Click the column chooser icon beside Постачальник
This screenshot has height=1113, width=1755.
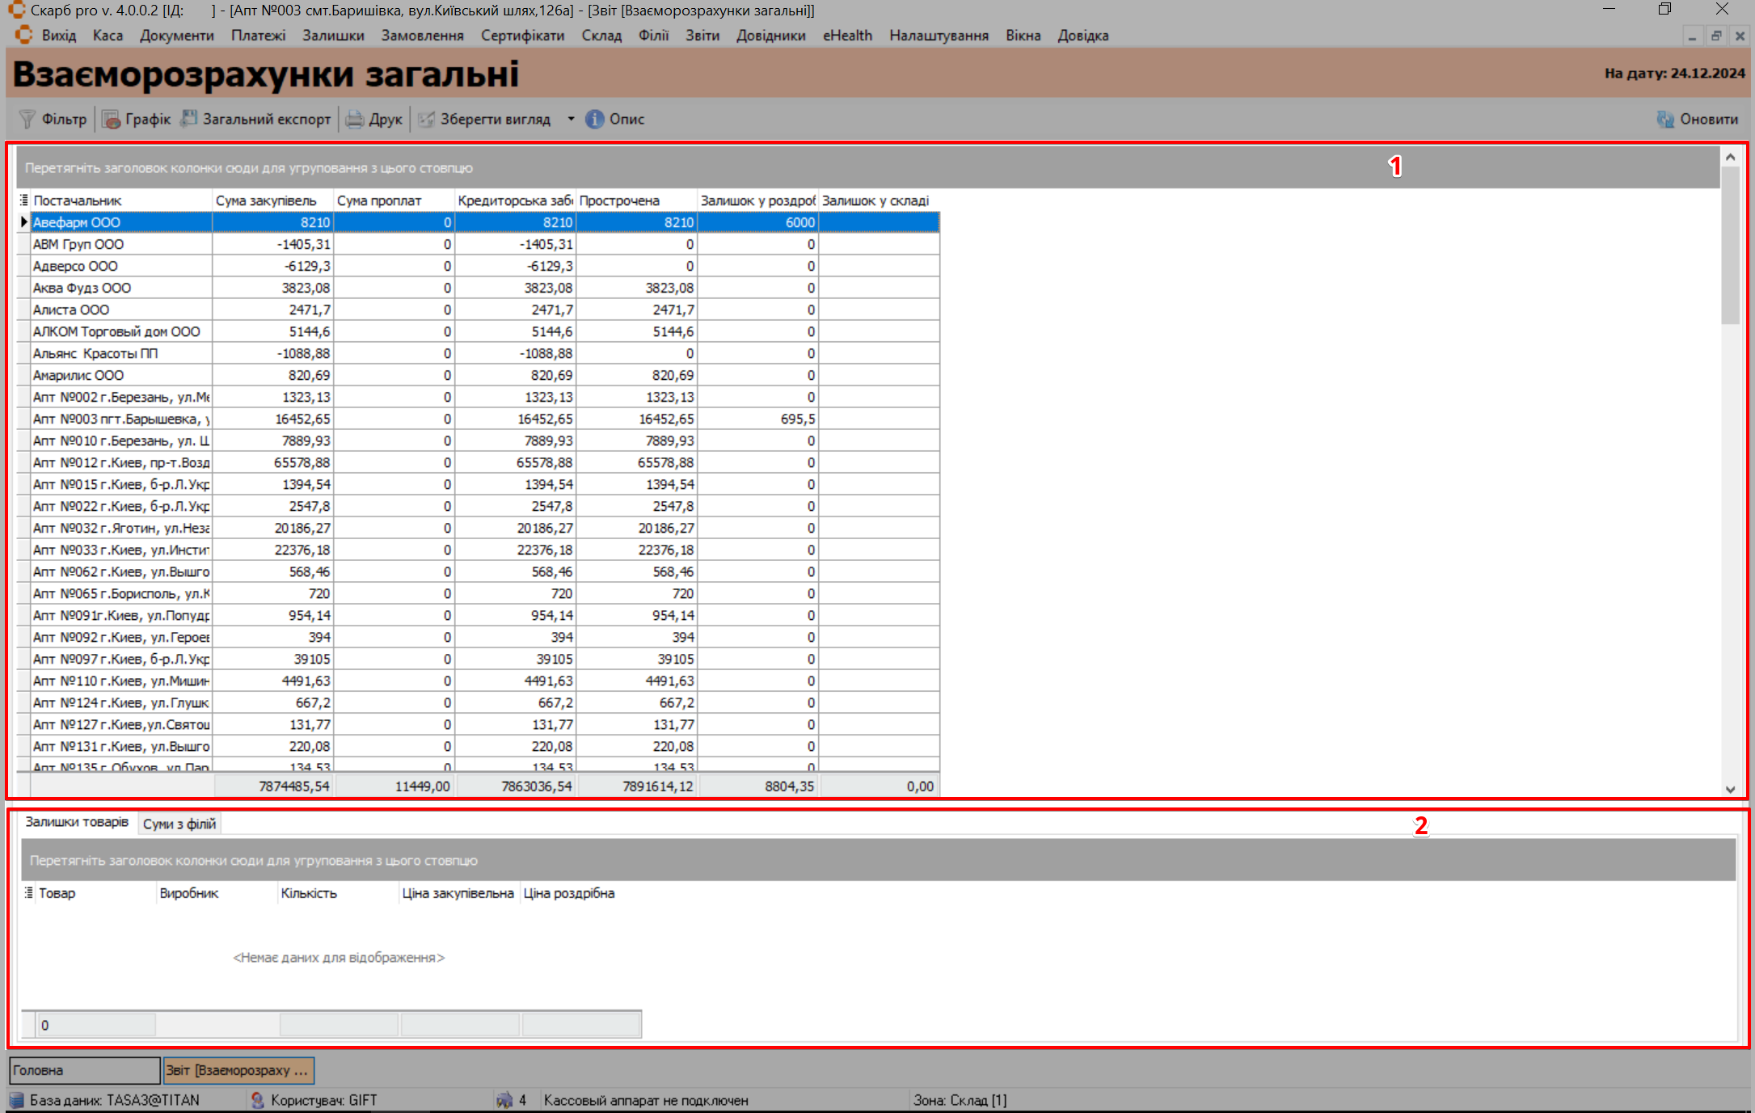(x=24, y=200)
